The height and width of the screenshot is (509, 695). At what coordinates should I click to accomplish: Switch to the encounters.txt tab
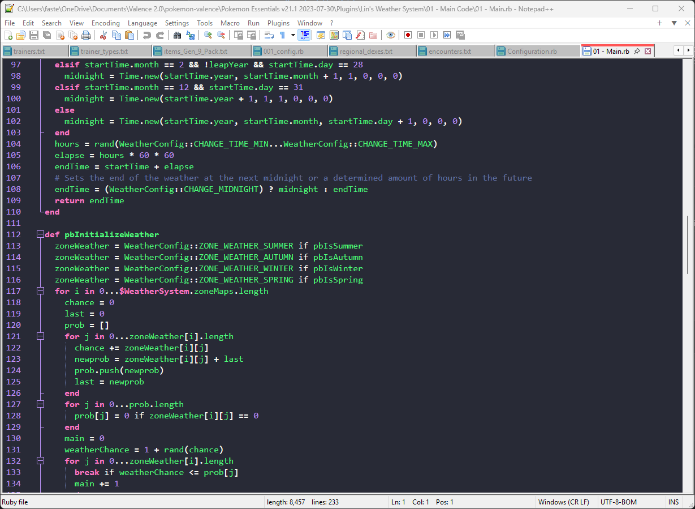pos(450,51)
